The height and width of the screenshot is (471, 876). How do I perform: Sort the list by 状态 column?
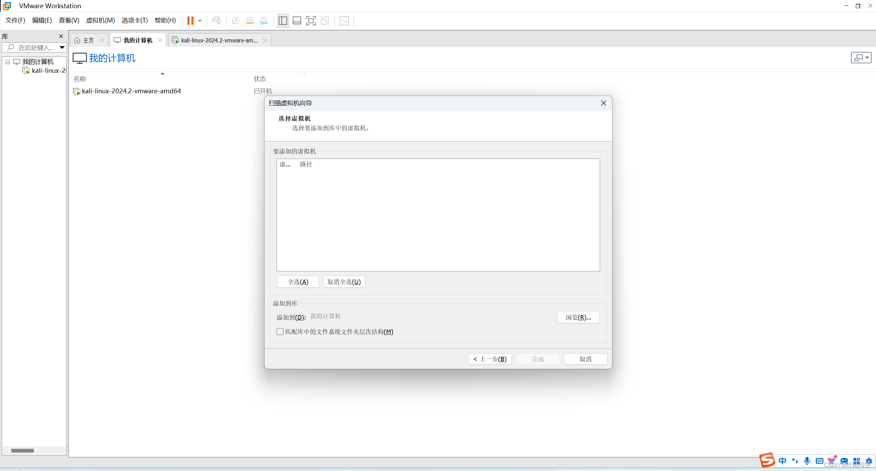click(x=260, y=79)
